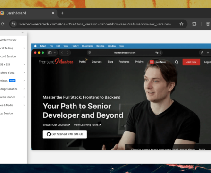Image resolution: width=211 pixels, height=173 pixels.
Task: Open the File menu
Action: click(51, 46)
